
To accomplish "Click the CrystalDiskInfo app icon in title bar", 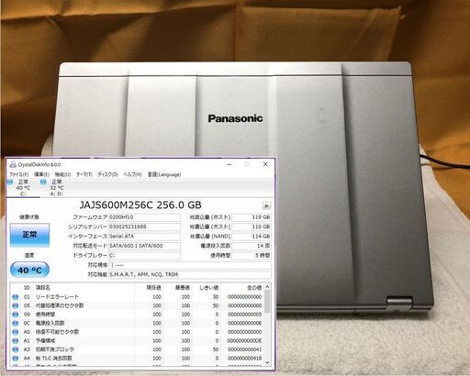I will click(x=13, y=164).
